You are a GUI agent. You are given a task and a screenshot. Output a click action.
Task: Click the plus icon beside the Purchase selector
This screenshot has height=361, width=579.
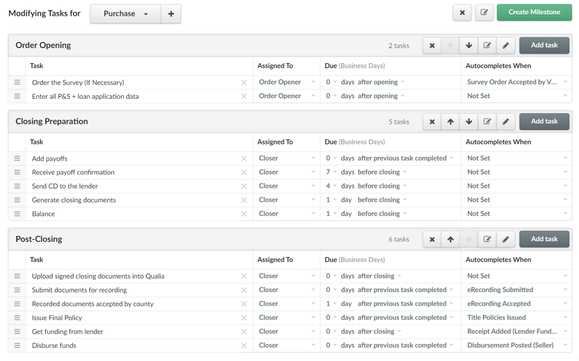(171, 13)
